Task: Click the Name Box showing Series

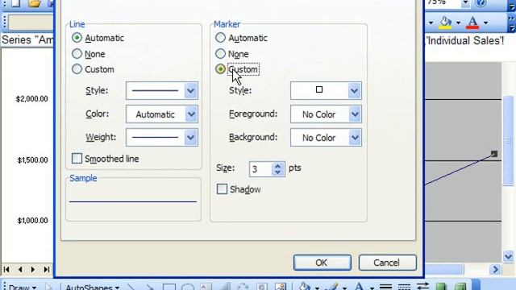Action: tap(27, 40)
